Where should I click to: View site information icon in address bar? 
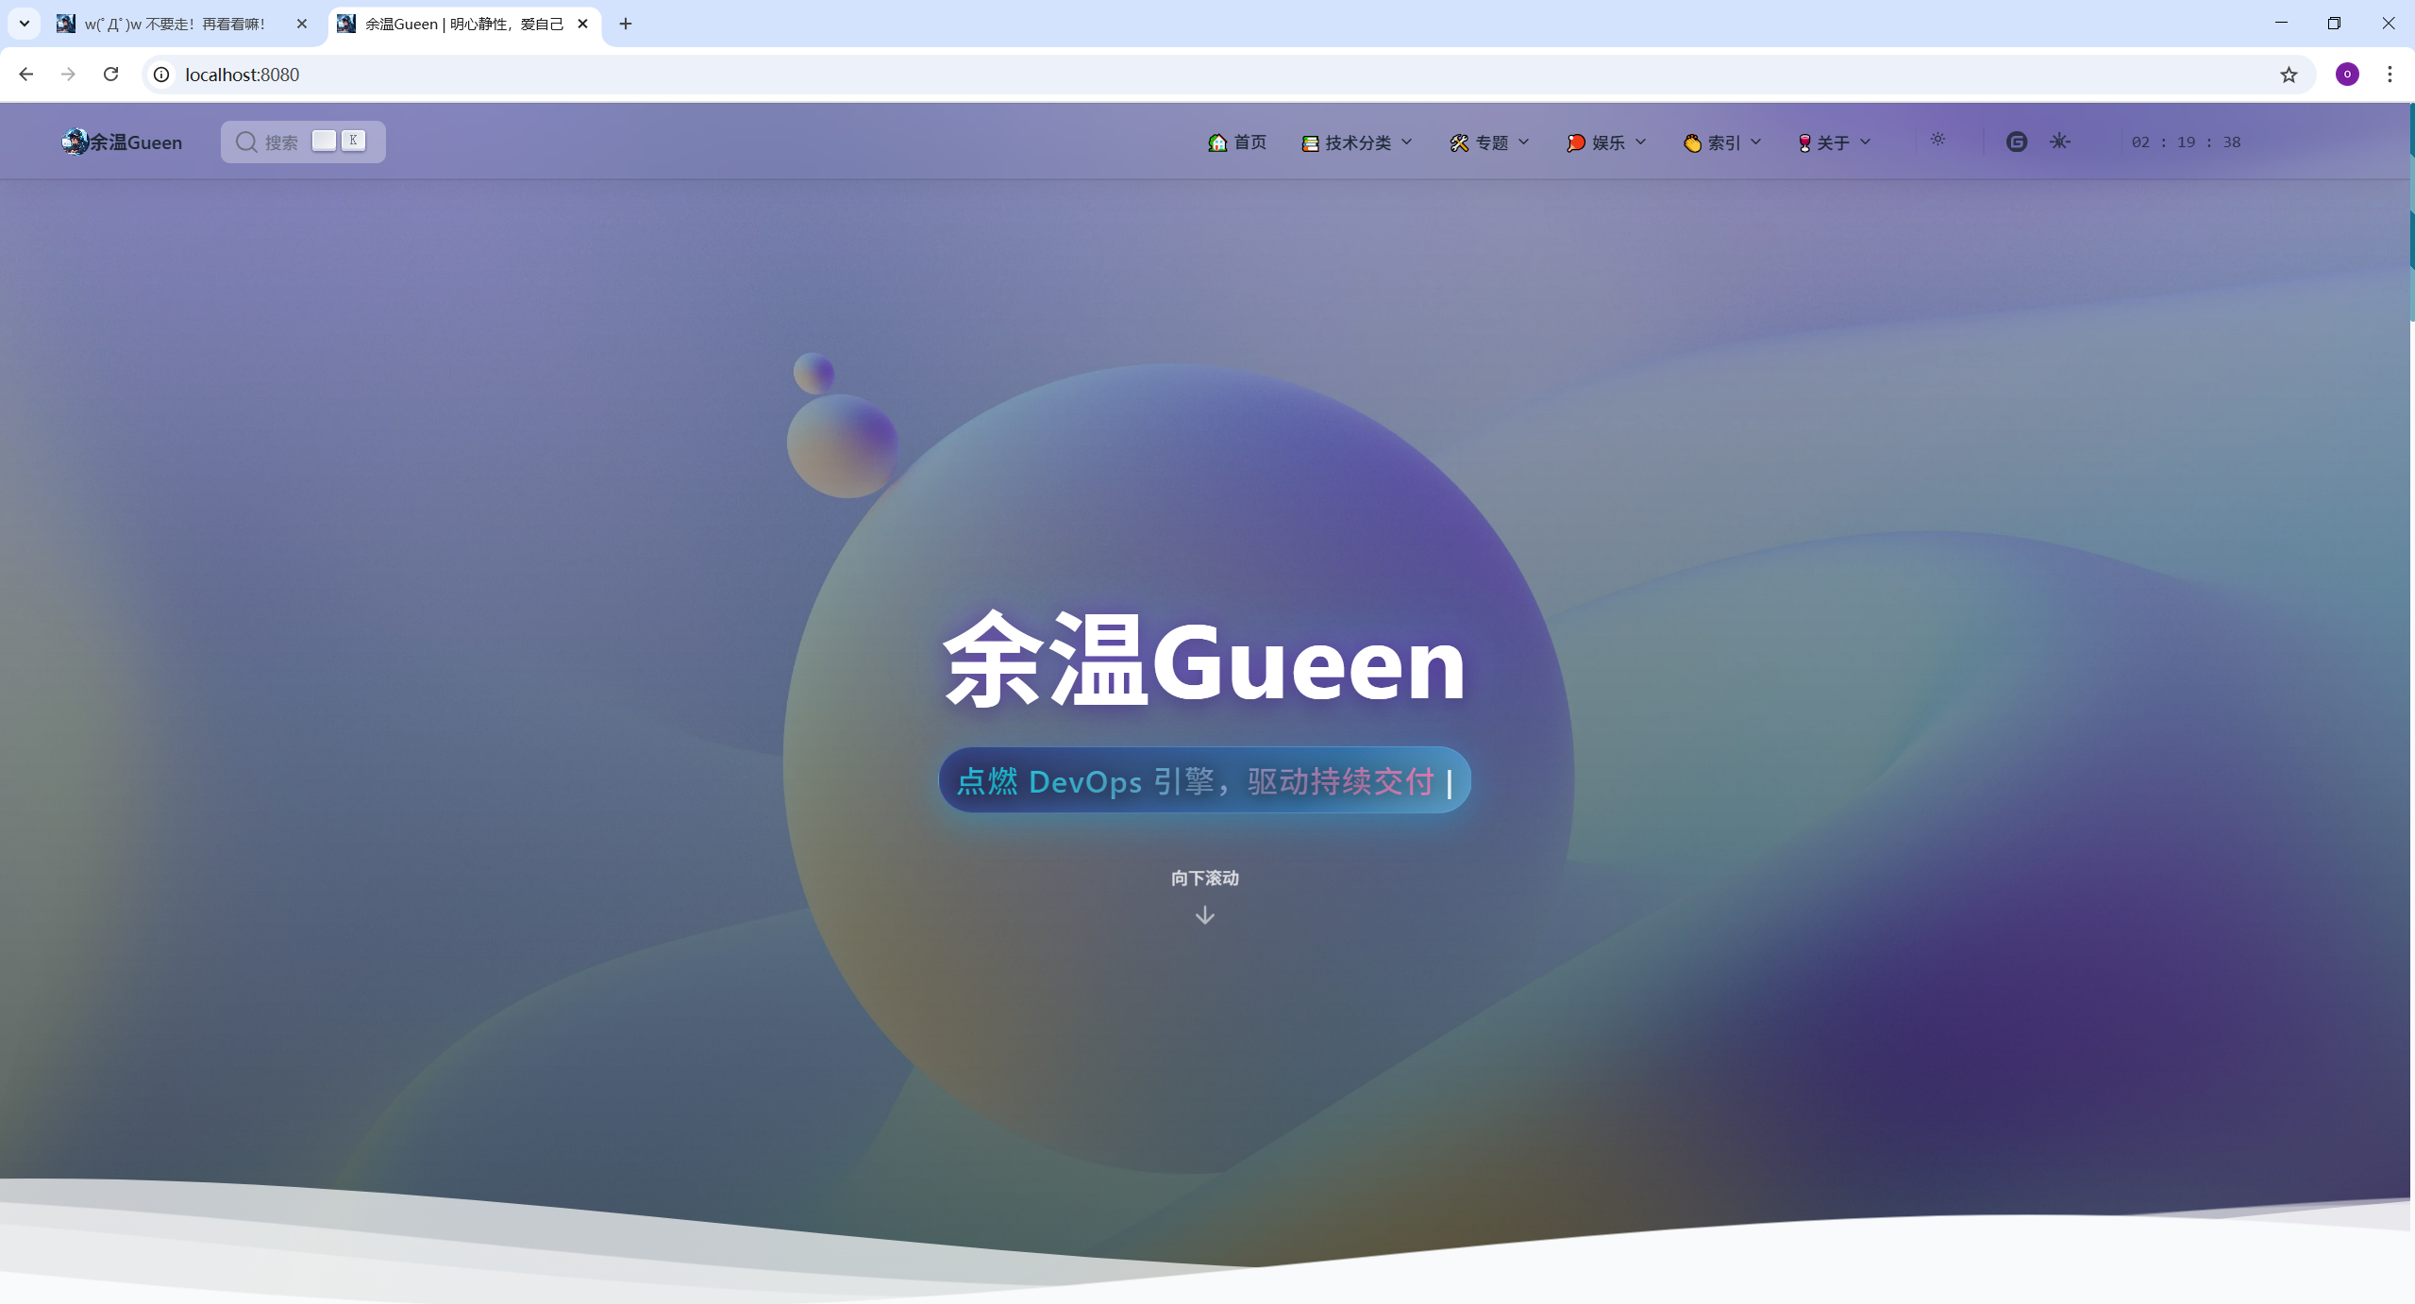click(162, 75)
